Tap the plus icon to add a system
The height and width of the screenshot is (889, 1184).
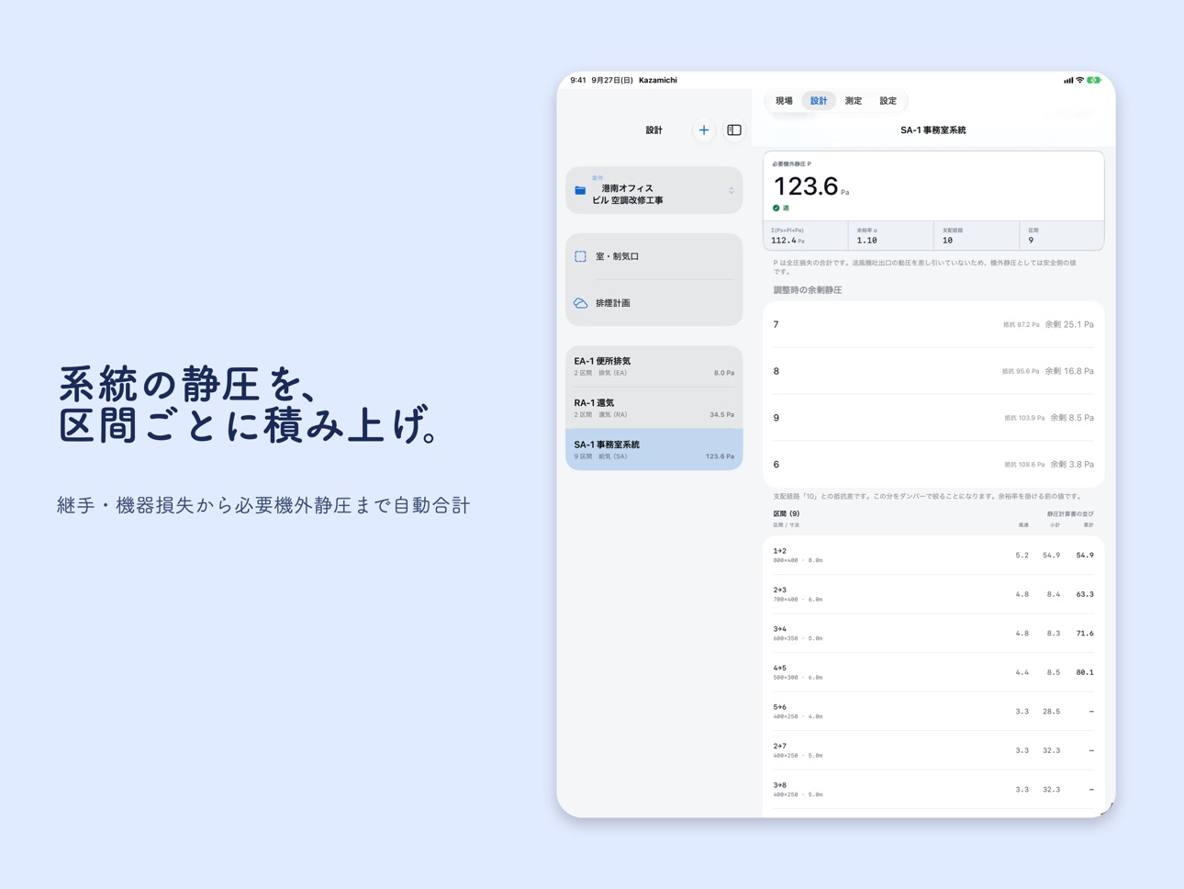click(704, 130)
